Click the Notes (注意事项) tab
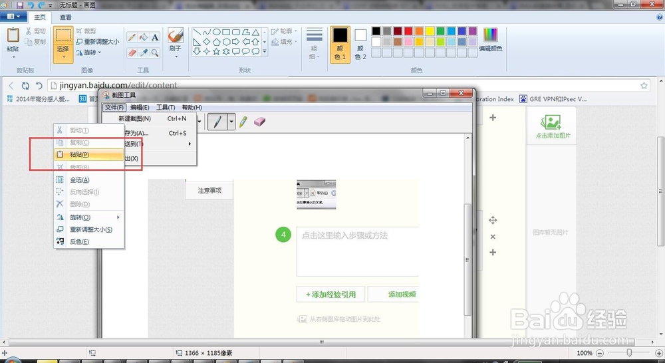The width and height of the screenshot is (665, 363). [209, 191]
